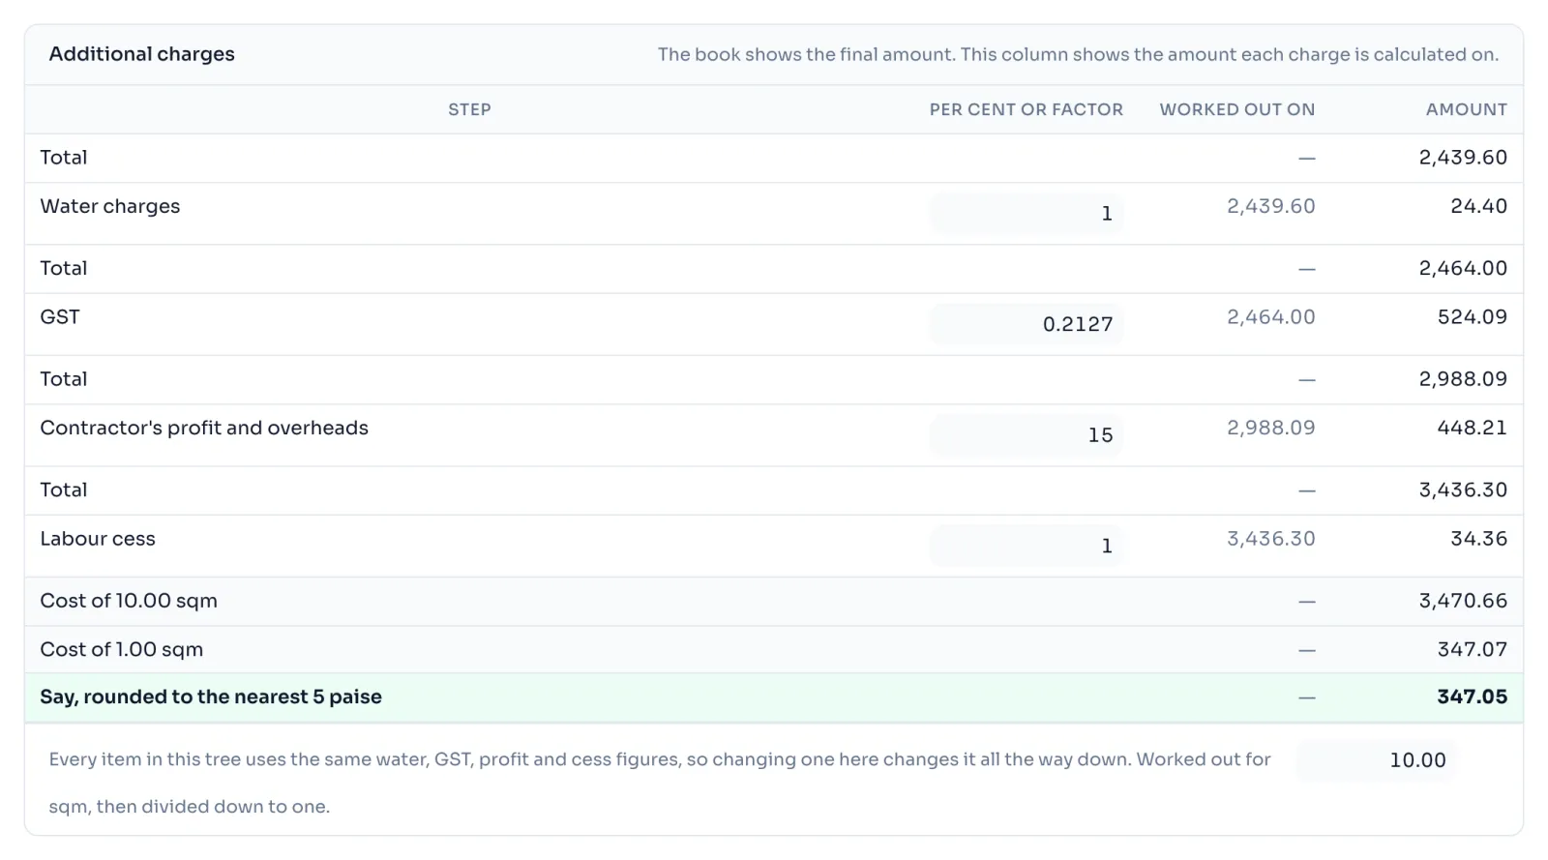Select the worked-out-on value 2,439.60
This screenshot has height=860, width=1548.
(x=1271, y=206)
